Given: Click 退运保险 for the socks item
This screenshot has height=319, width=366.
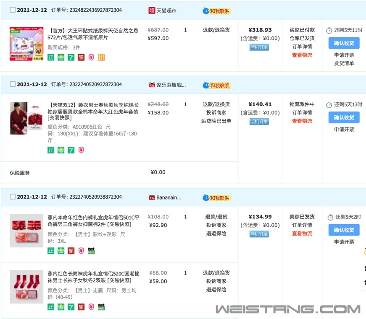Looking at the screenshot, I should (x=216, y=289).
